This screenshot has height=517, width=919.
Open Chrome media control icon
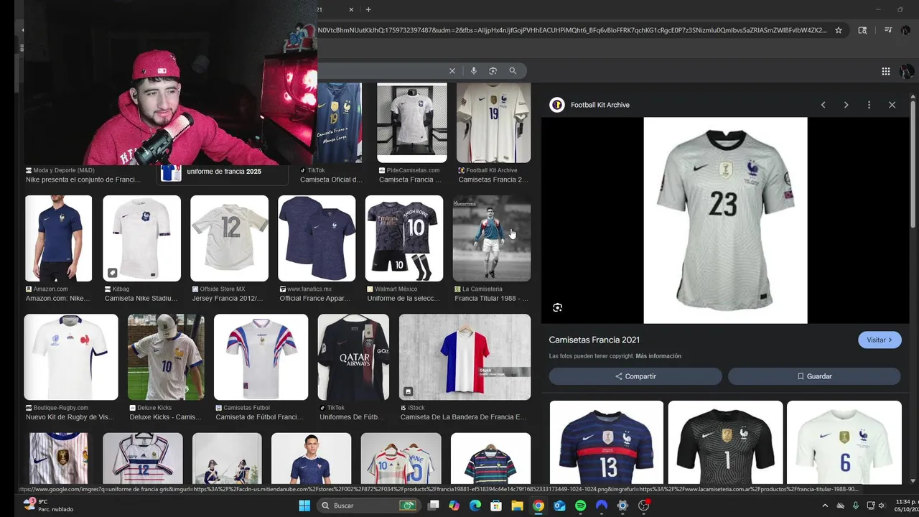pyautogui.click(x=888, y=30)
